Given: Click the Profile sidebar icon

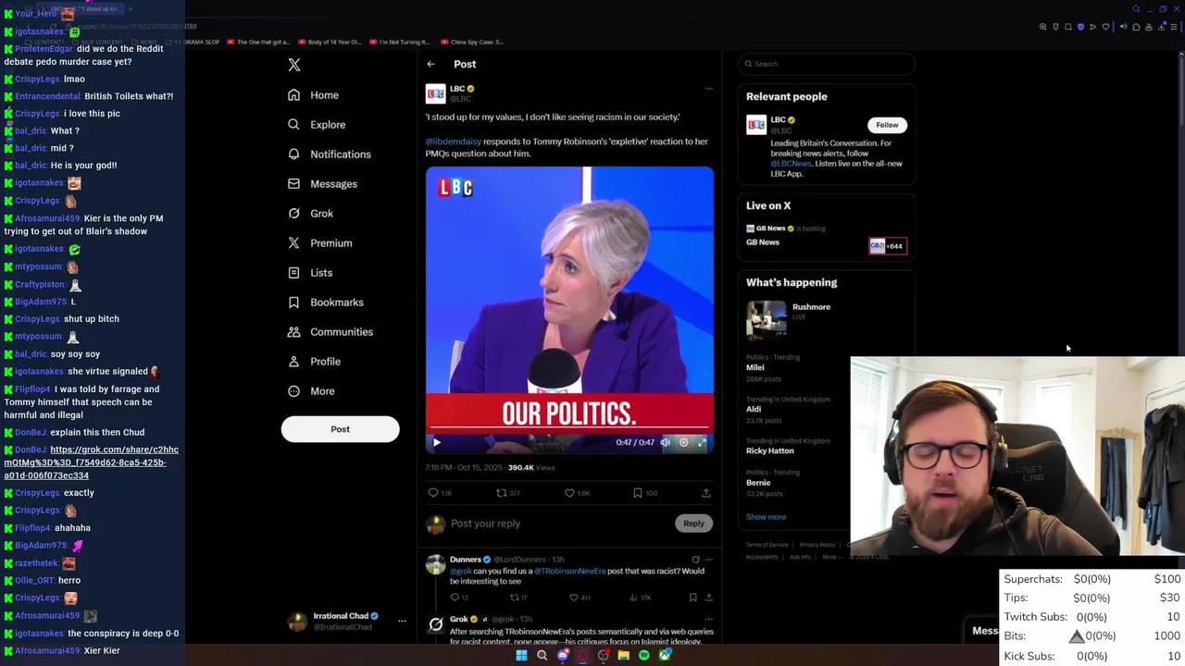Looking at the screenshot, I should pos(293,362).
